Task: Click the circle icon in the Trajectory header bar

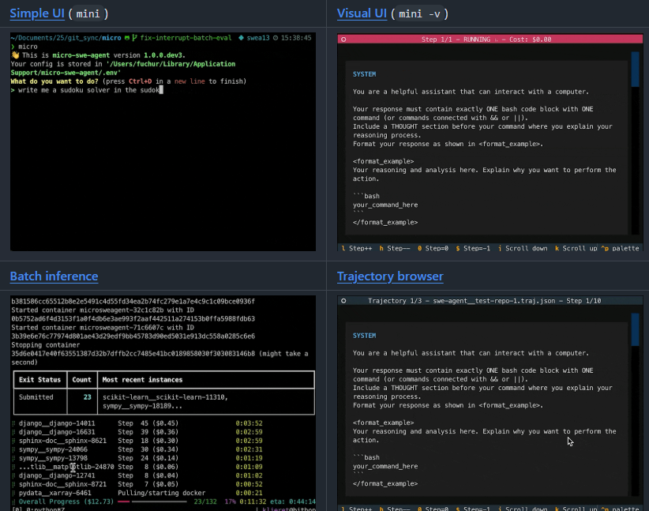Action: point(343,301)
